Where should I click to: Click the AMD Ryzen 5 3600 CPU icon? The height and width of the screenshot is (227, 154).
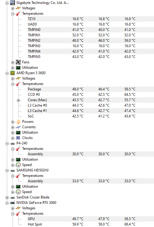[x=13, y=73]
